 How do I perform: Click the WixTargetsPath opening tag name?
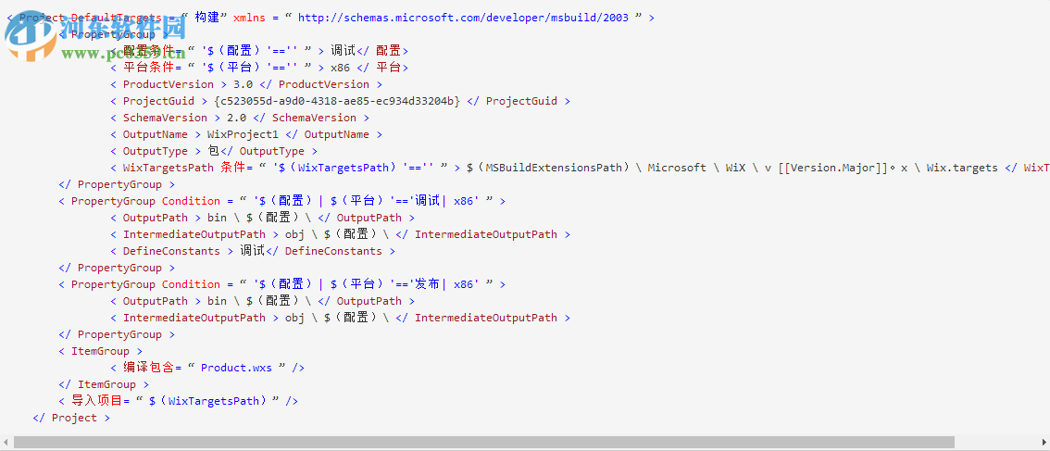tap(169, 169)
